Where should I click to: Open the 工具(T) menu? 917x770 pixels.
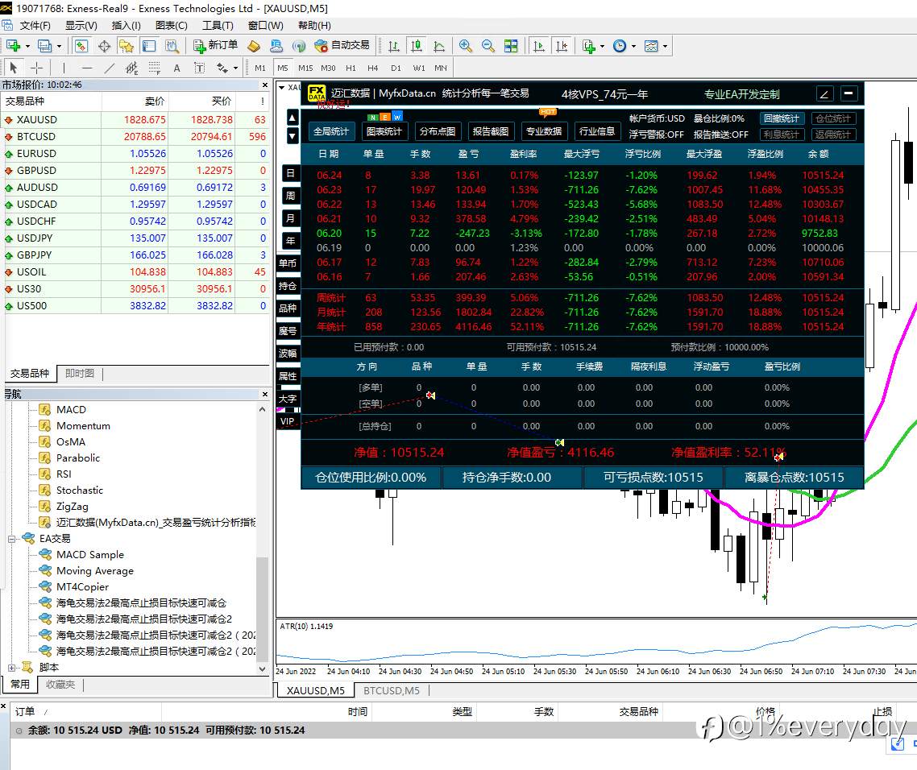(218, 25)
